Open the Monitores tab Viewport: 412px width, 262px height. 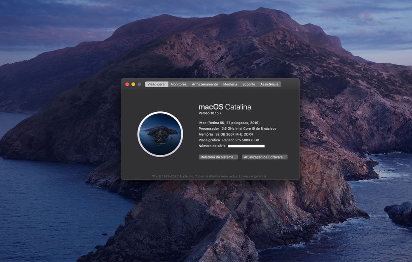coord(179,84)
